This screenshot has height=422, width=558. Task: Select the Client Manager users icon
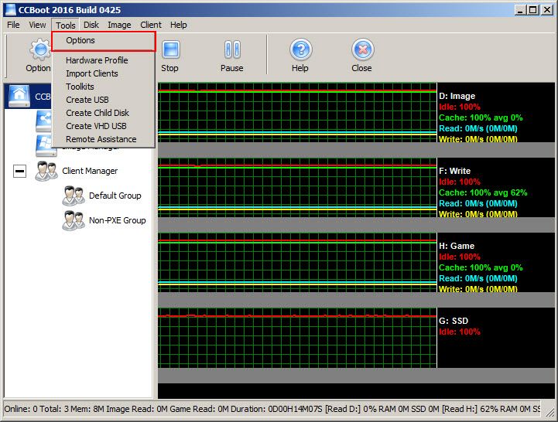point(46,171)
